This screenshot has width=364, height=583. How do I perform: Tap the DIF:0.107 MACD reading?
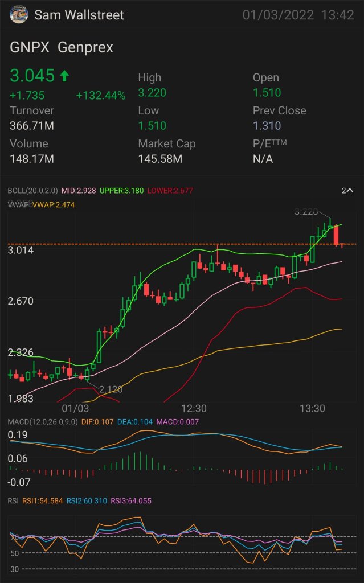click(x=97, y=422)
